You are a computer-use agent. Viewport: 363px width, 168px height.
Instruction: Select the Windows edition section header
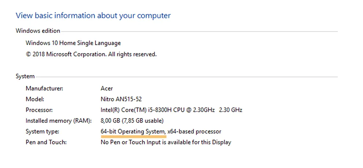(x=38, y=31)
